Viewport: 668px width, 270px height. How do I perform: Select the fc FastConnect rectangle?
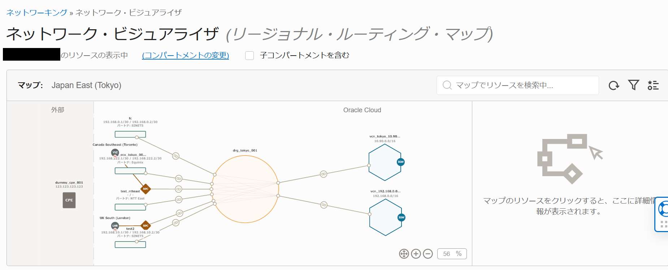(130, 134)
